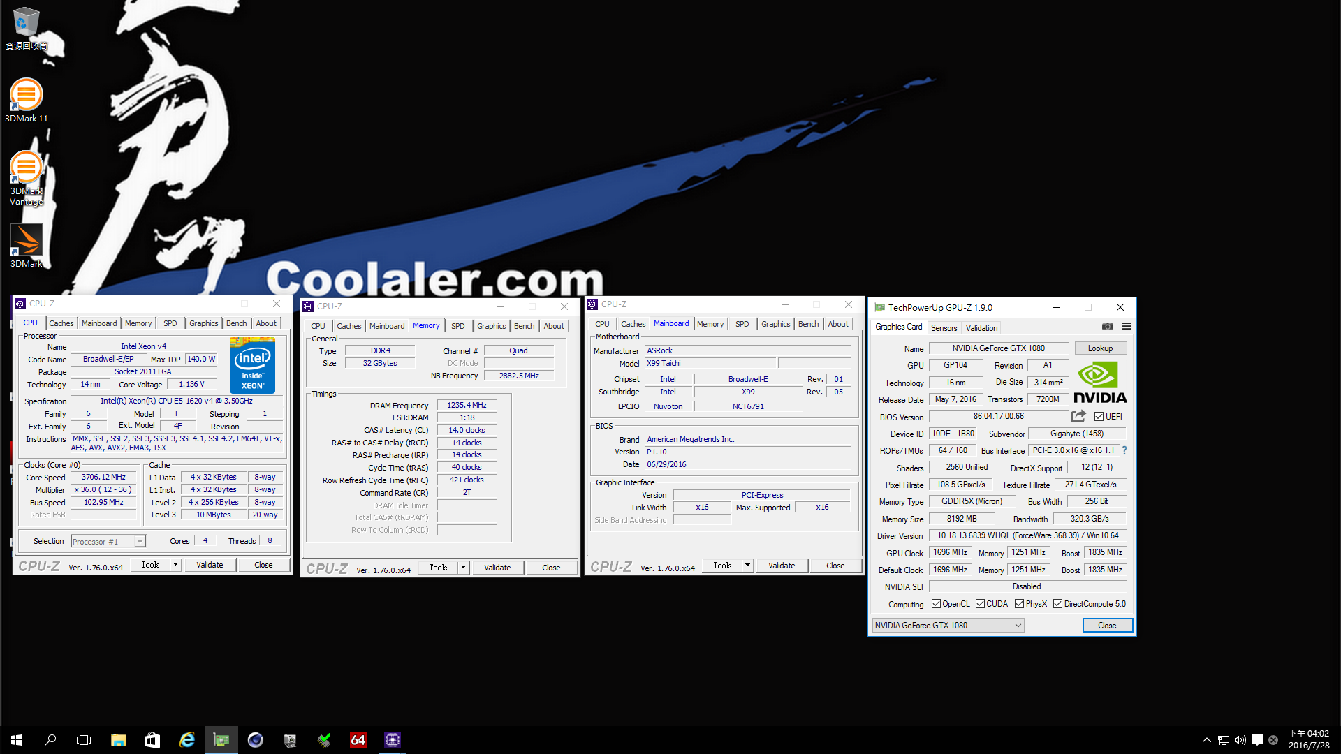Expand Tools dropdown arrow in Memory CPU-Z window
The height and width of the screenshot is (754, 1341).
463,568
